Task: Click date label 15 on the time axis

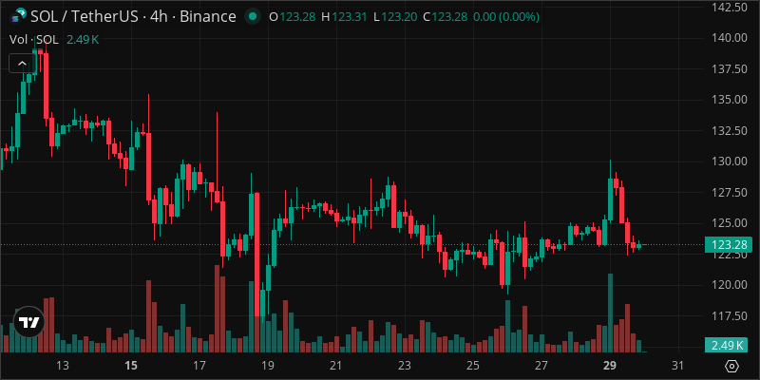Action: pos(131,365)
